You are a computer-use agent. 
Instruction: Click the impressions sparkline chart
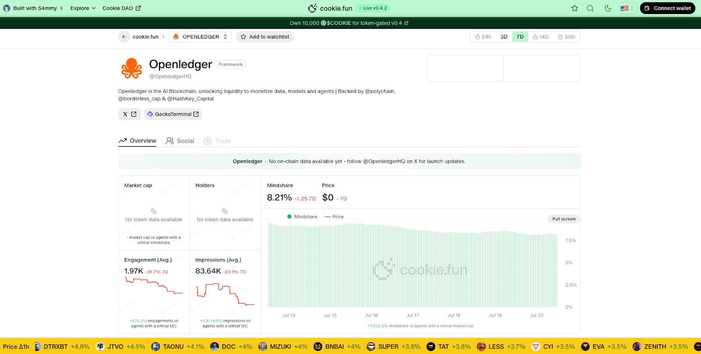[225, 294]
